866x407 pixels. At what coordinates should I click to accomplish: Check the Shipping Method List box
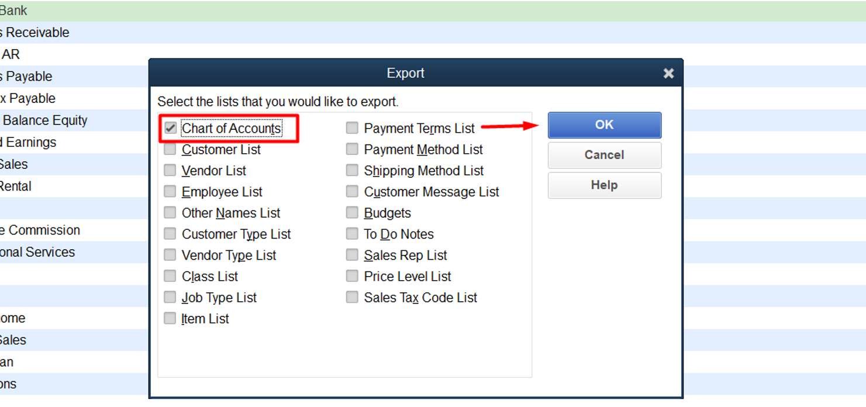(x=352, y=170)
